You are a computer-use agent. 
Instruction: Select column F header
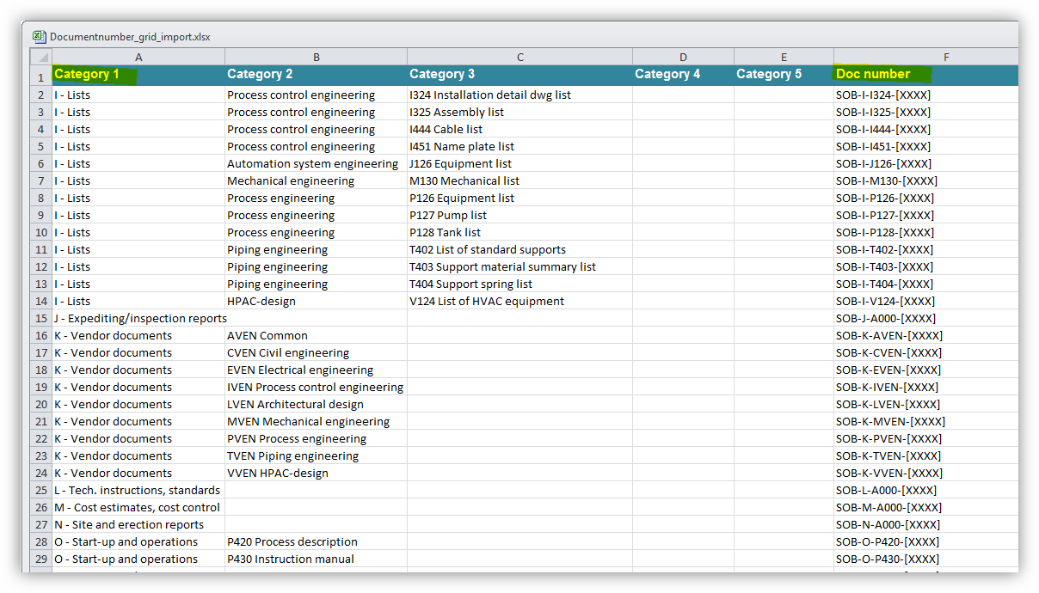[945, 57]
